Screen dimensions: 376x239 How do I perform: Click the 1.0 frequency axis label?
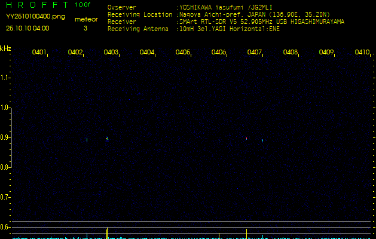click(x=4, y=108)
